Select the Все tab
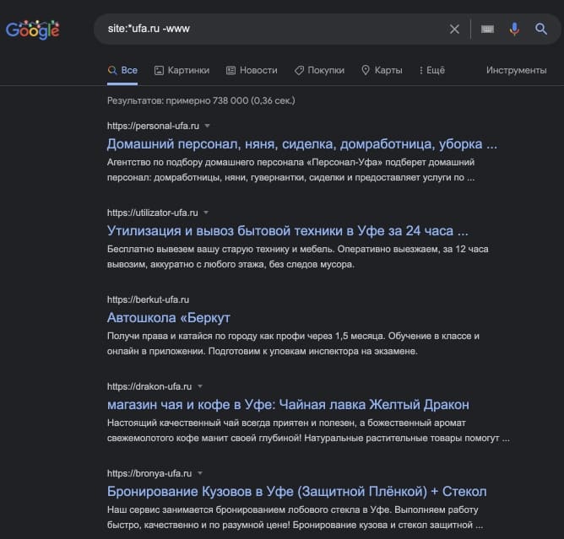The image size is (564, 539). 122,70
